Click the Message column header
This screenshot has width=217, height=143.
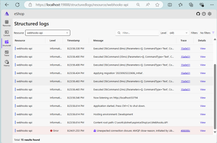[x=98, y=41]
